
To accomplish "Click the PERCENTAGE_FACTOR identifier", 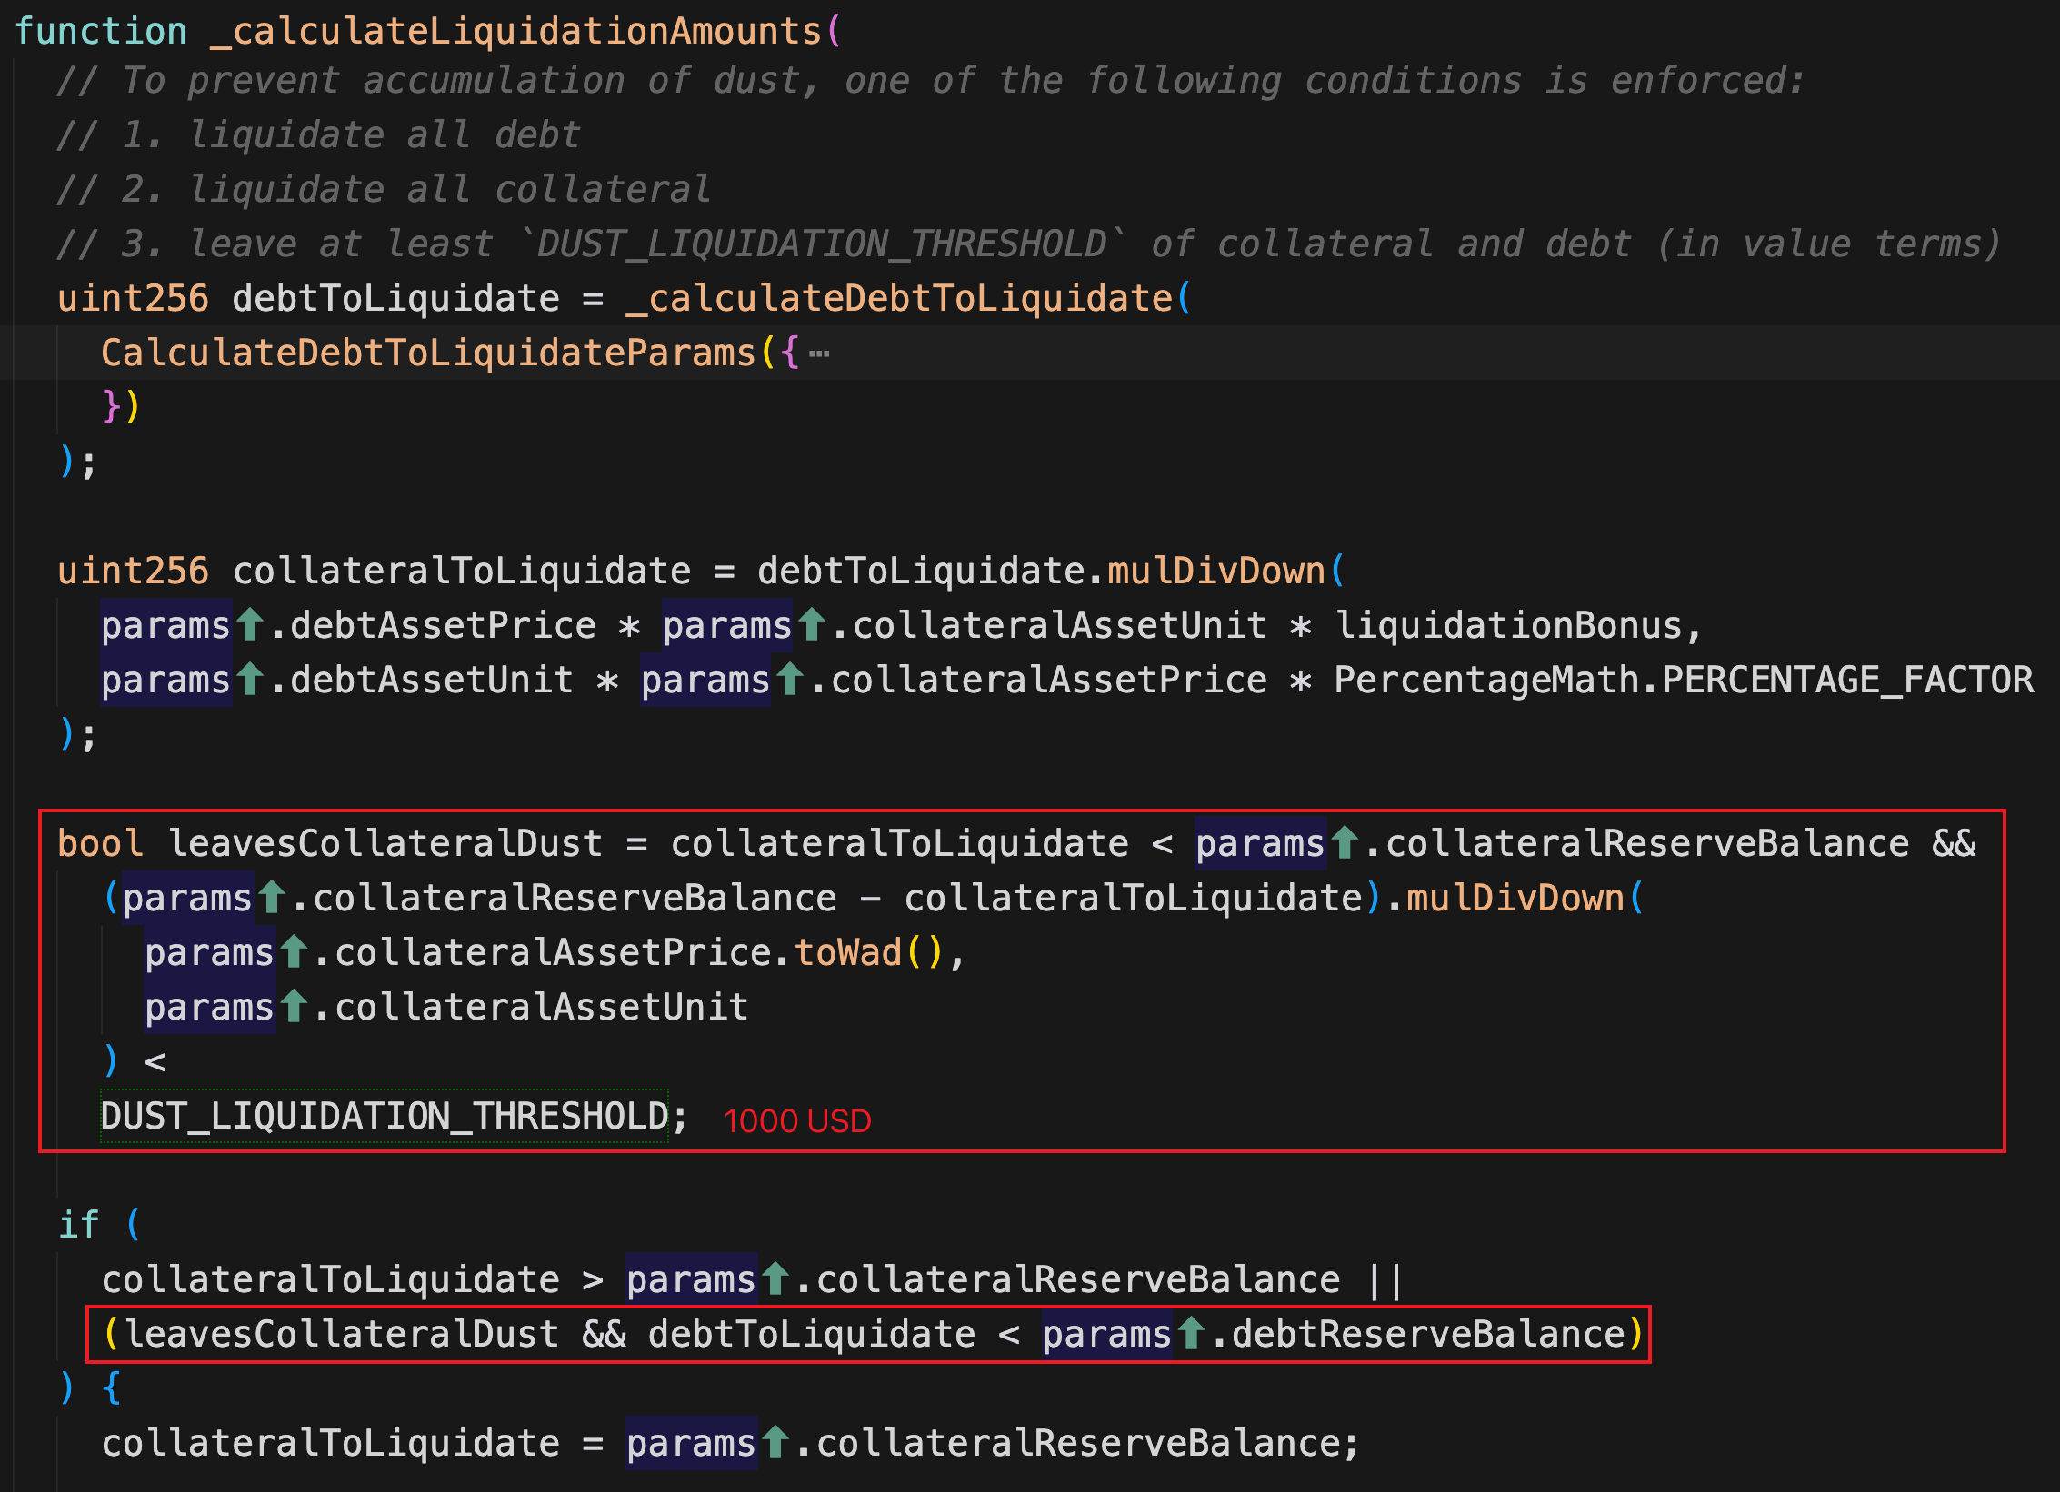I will pyautogui.click(x=1847, y=680).
